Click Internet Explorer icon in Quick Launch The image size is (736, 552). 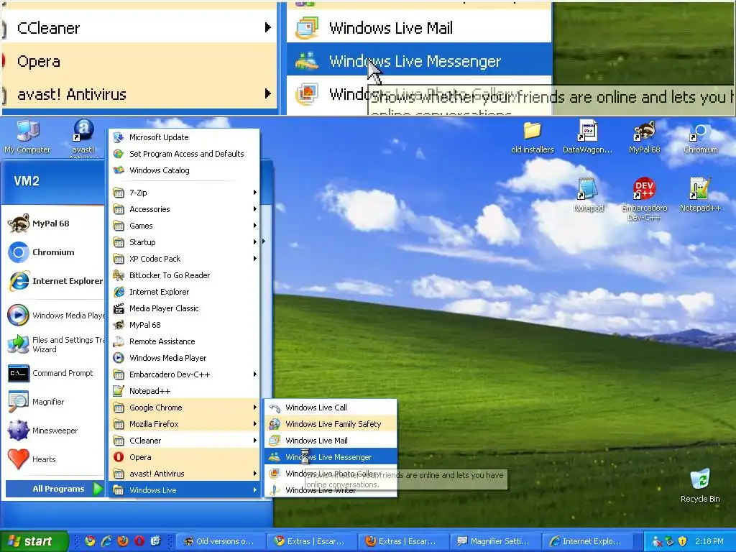click(106, 541)
